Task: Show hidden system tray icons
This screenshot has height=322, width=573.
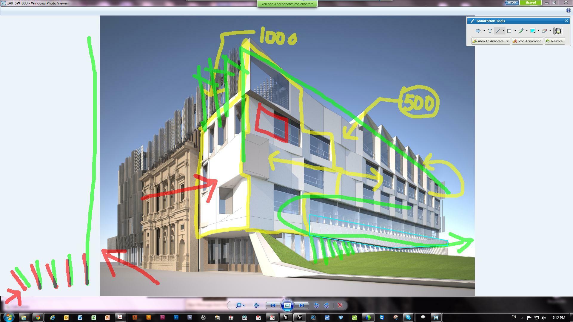Action: coord(522,318)
